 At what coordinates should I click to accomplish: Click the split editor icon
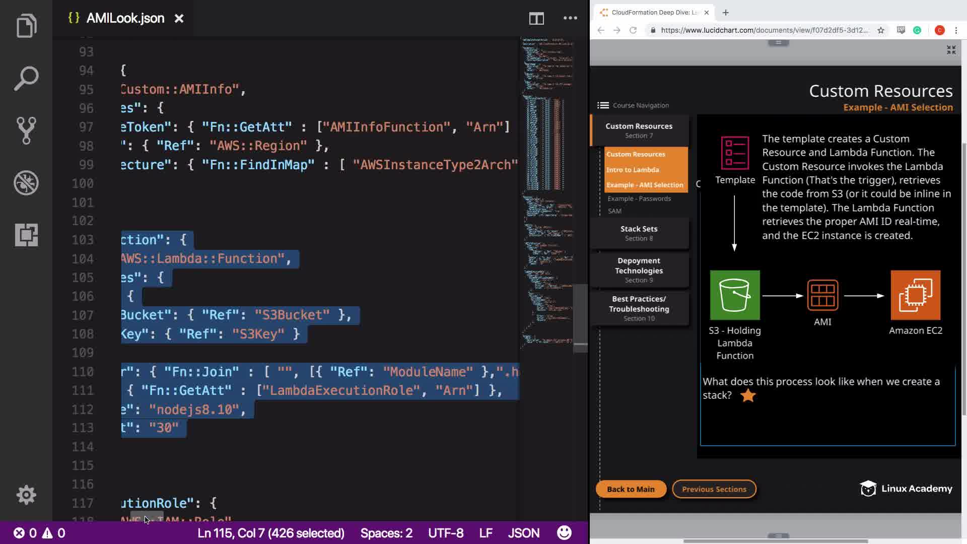pyautogui.click(x=536, y=19)
